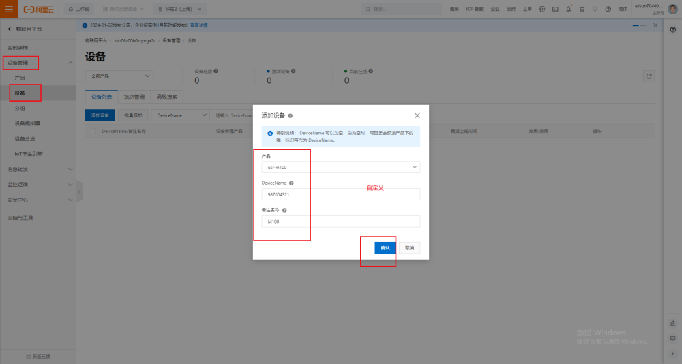Open the ICP 备案 menu
The image size is (682, 364).
(475, 9)
